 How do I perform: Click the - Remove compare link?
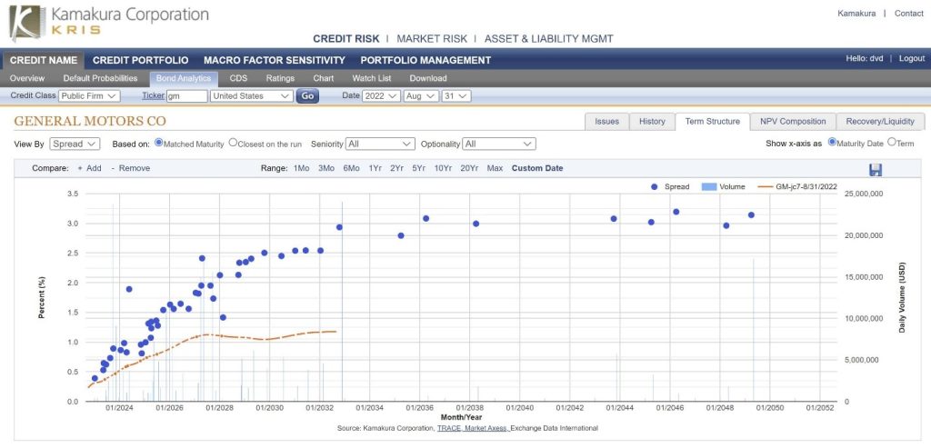click(131, 168)
